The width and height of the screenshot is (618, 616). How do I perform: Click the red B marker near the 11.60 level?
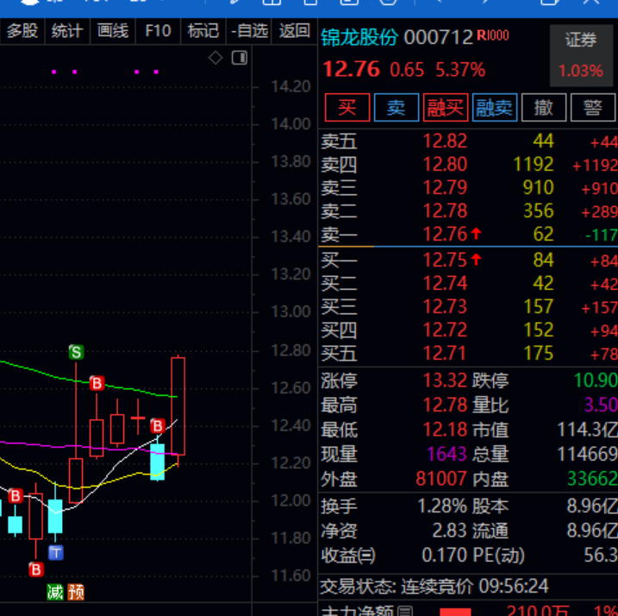[36, 569]
